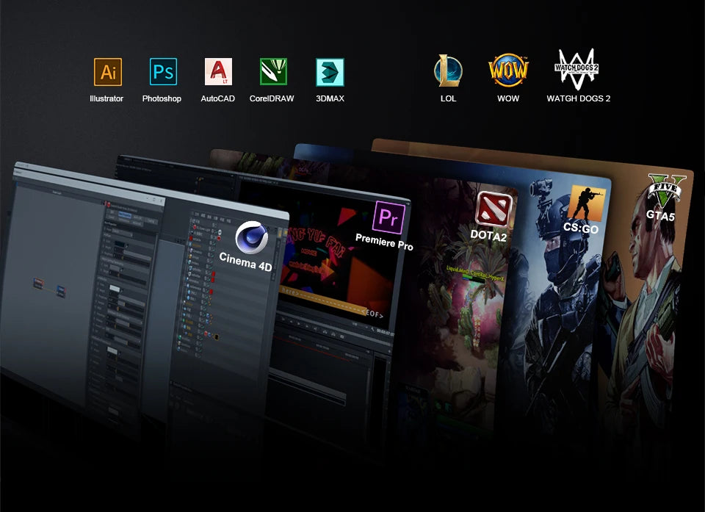The image size is (705, 512).
Task: Click the Adobe Illustrator Ai icon
Action: [108, 72]
